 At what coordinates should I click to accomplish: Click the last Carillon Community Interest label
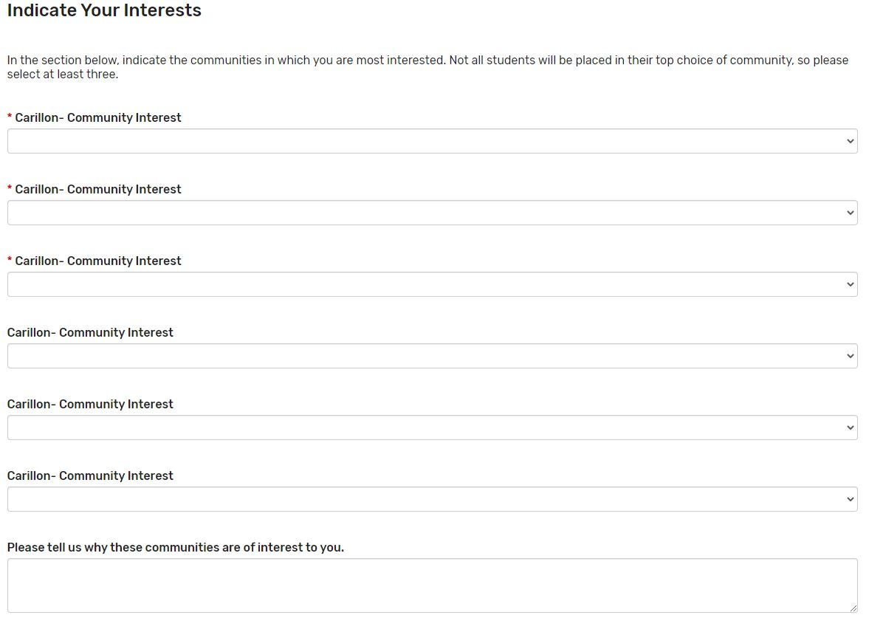click(90, 475)
